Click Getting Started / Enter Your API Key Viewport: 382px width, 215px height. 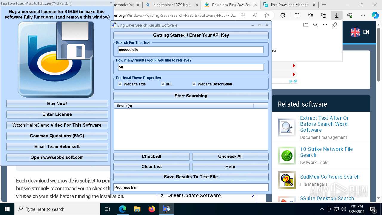click(191, 35)
